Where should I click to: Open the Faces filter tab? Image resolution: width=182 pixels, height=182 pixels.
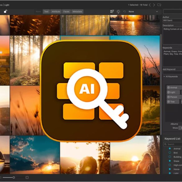tap(66, 12)
